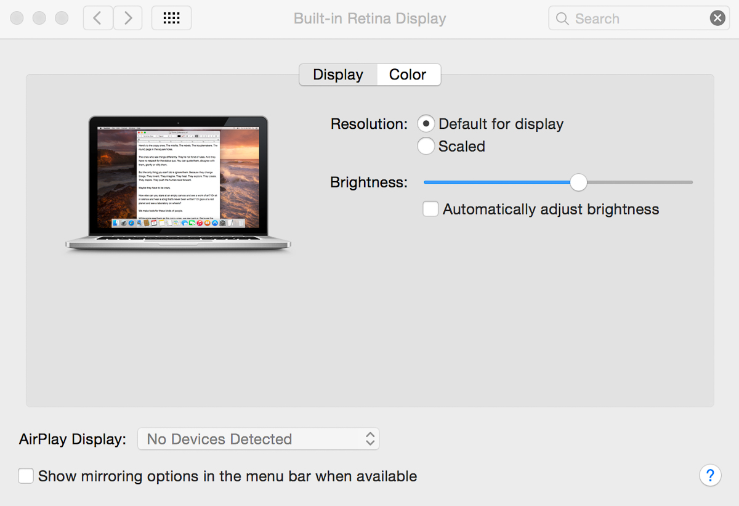Go back with the left arrow button
The image size is (739, 506).
pos(98,18)
